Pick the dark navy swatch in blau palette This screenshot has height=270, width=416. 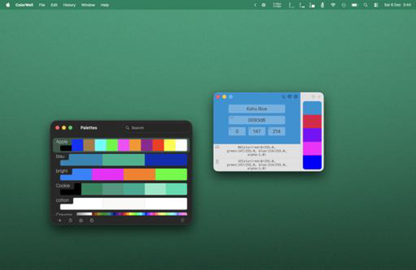coord(166,160)
